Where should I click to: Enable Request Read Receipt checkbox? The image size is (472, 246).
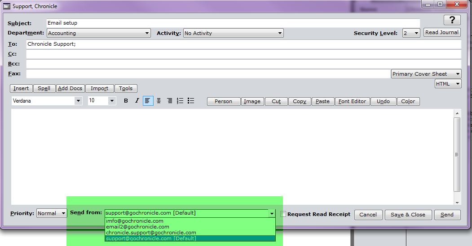point(283,214)
